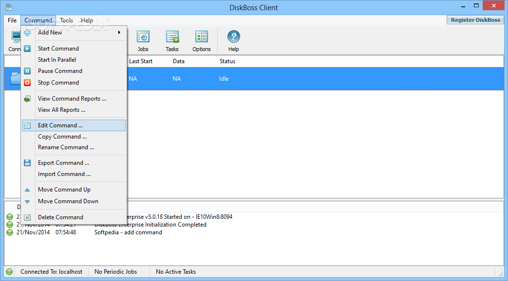This screenshot has height=281, width=508.
Task: Choose Import Command menu entry
Action: (74, 175)
